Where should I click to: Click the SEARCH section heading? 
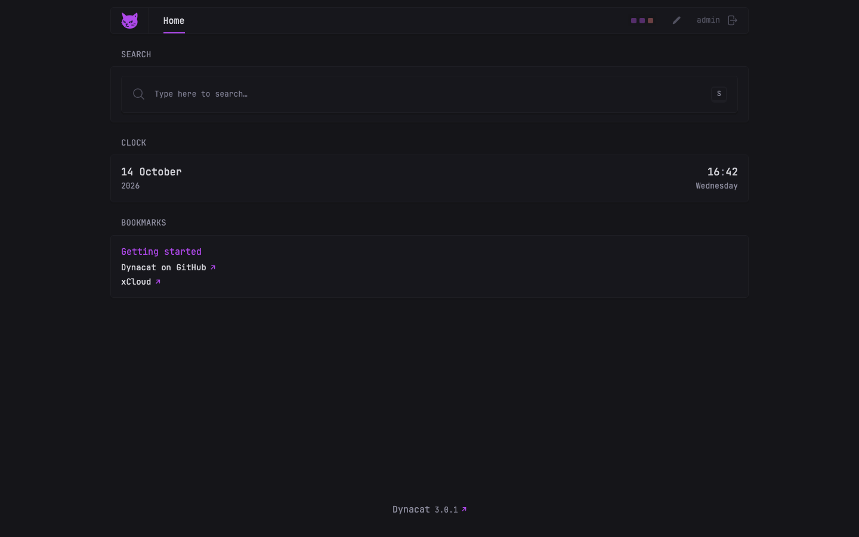[x=136, y=54]
